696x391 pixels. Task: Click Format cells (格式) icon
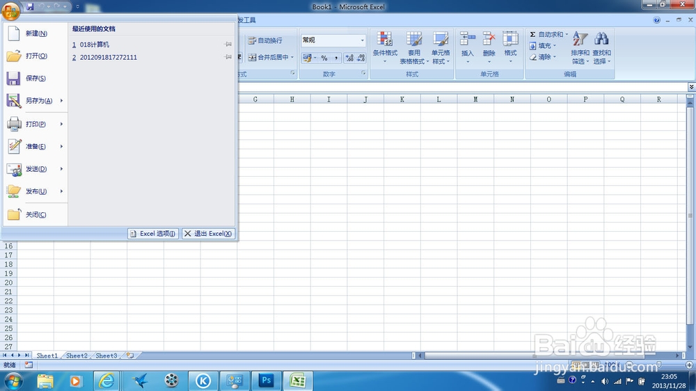click(510, 38)
